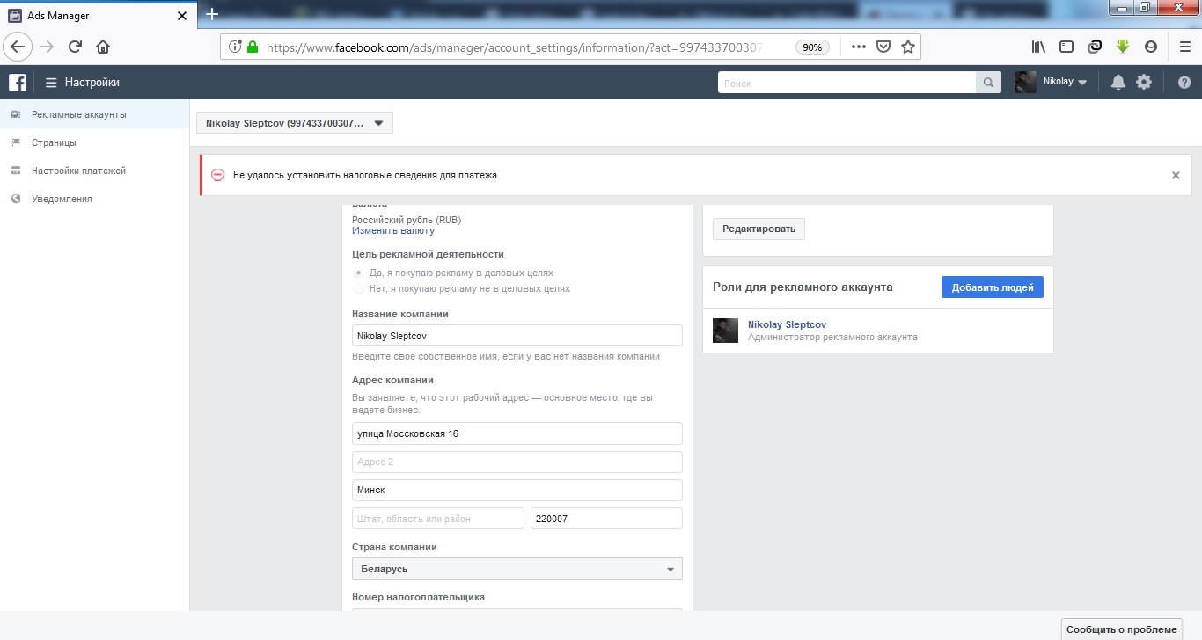
Task: Reload the page with the refresh icon
Action: pyautogui.click(x=75, y=47)
